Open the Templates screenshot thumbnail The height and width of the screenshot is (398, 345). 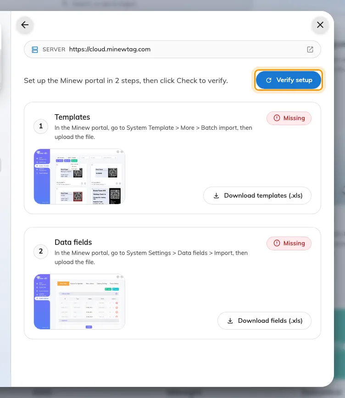pos(79,177)
